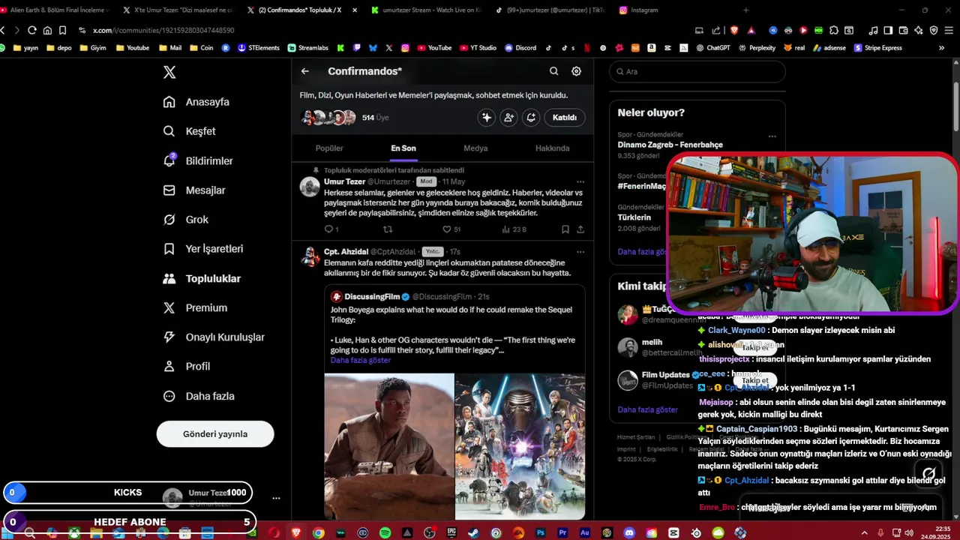This screenshot has width=960, height=540.
Task: Open Cpt. Ahzidal's profile avatar
Action: coord(310,257)
